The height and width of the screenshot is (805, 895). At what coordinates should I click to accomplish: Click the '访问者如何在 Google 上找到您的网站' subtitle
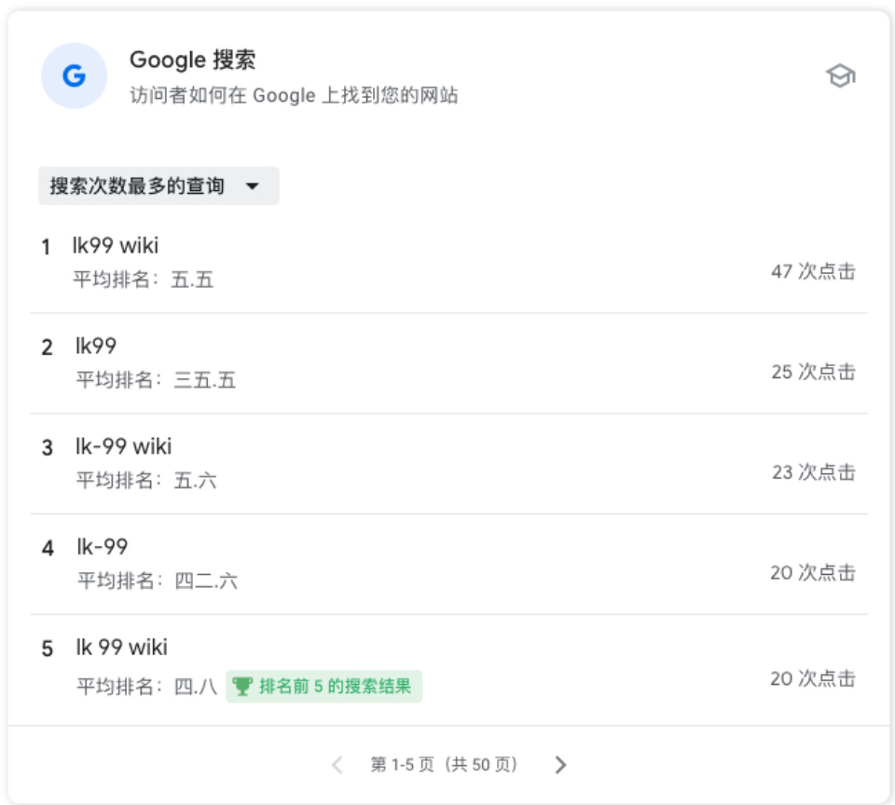coord(294,95)
